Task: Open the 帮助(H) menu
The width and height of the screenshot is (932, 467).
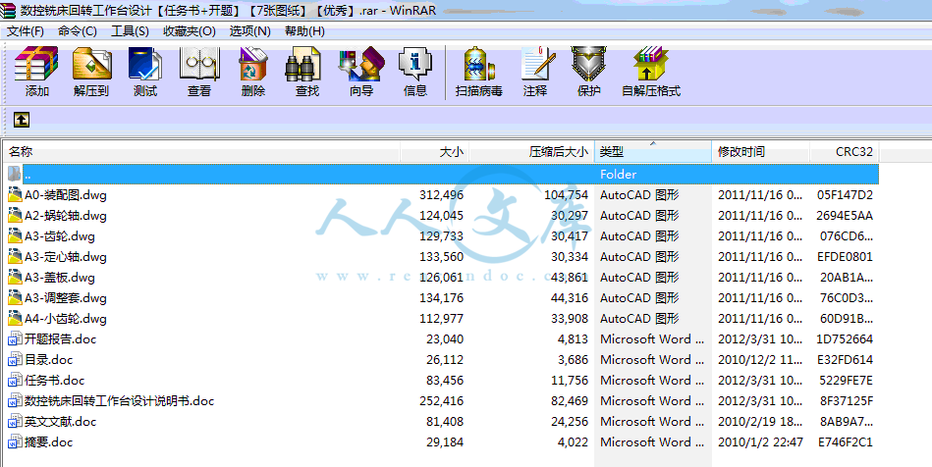Action: pyautogui.click(x=304, y=30)
